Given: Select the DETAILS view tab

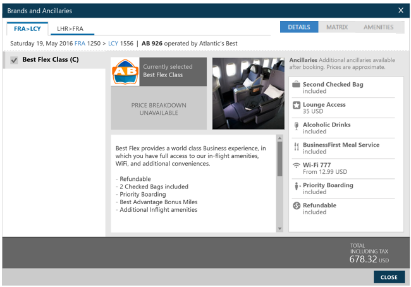Looking at the screenshot, I should [x=299, y=27].
